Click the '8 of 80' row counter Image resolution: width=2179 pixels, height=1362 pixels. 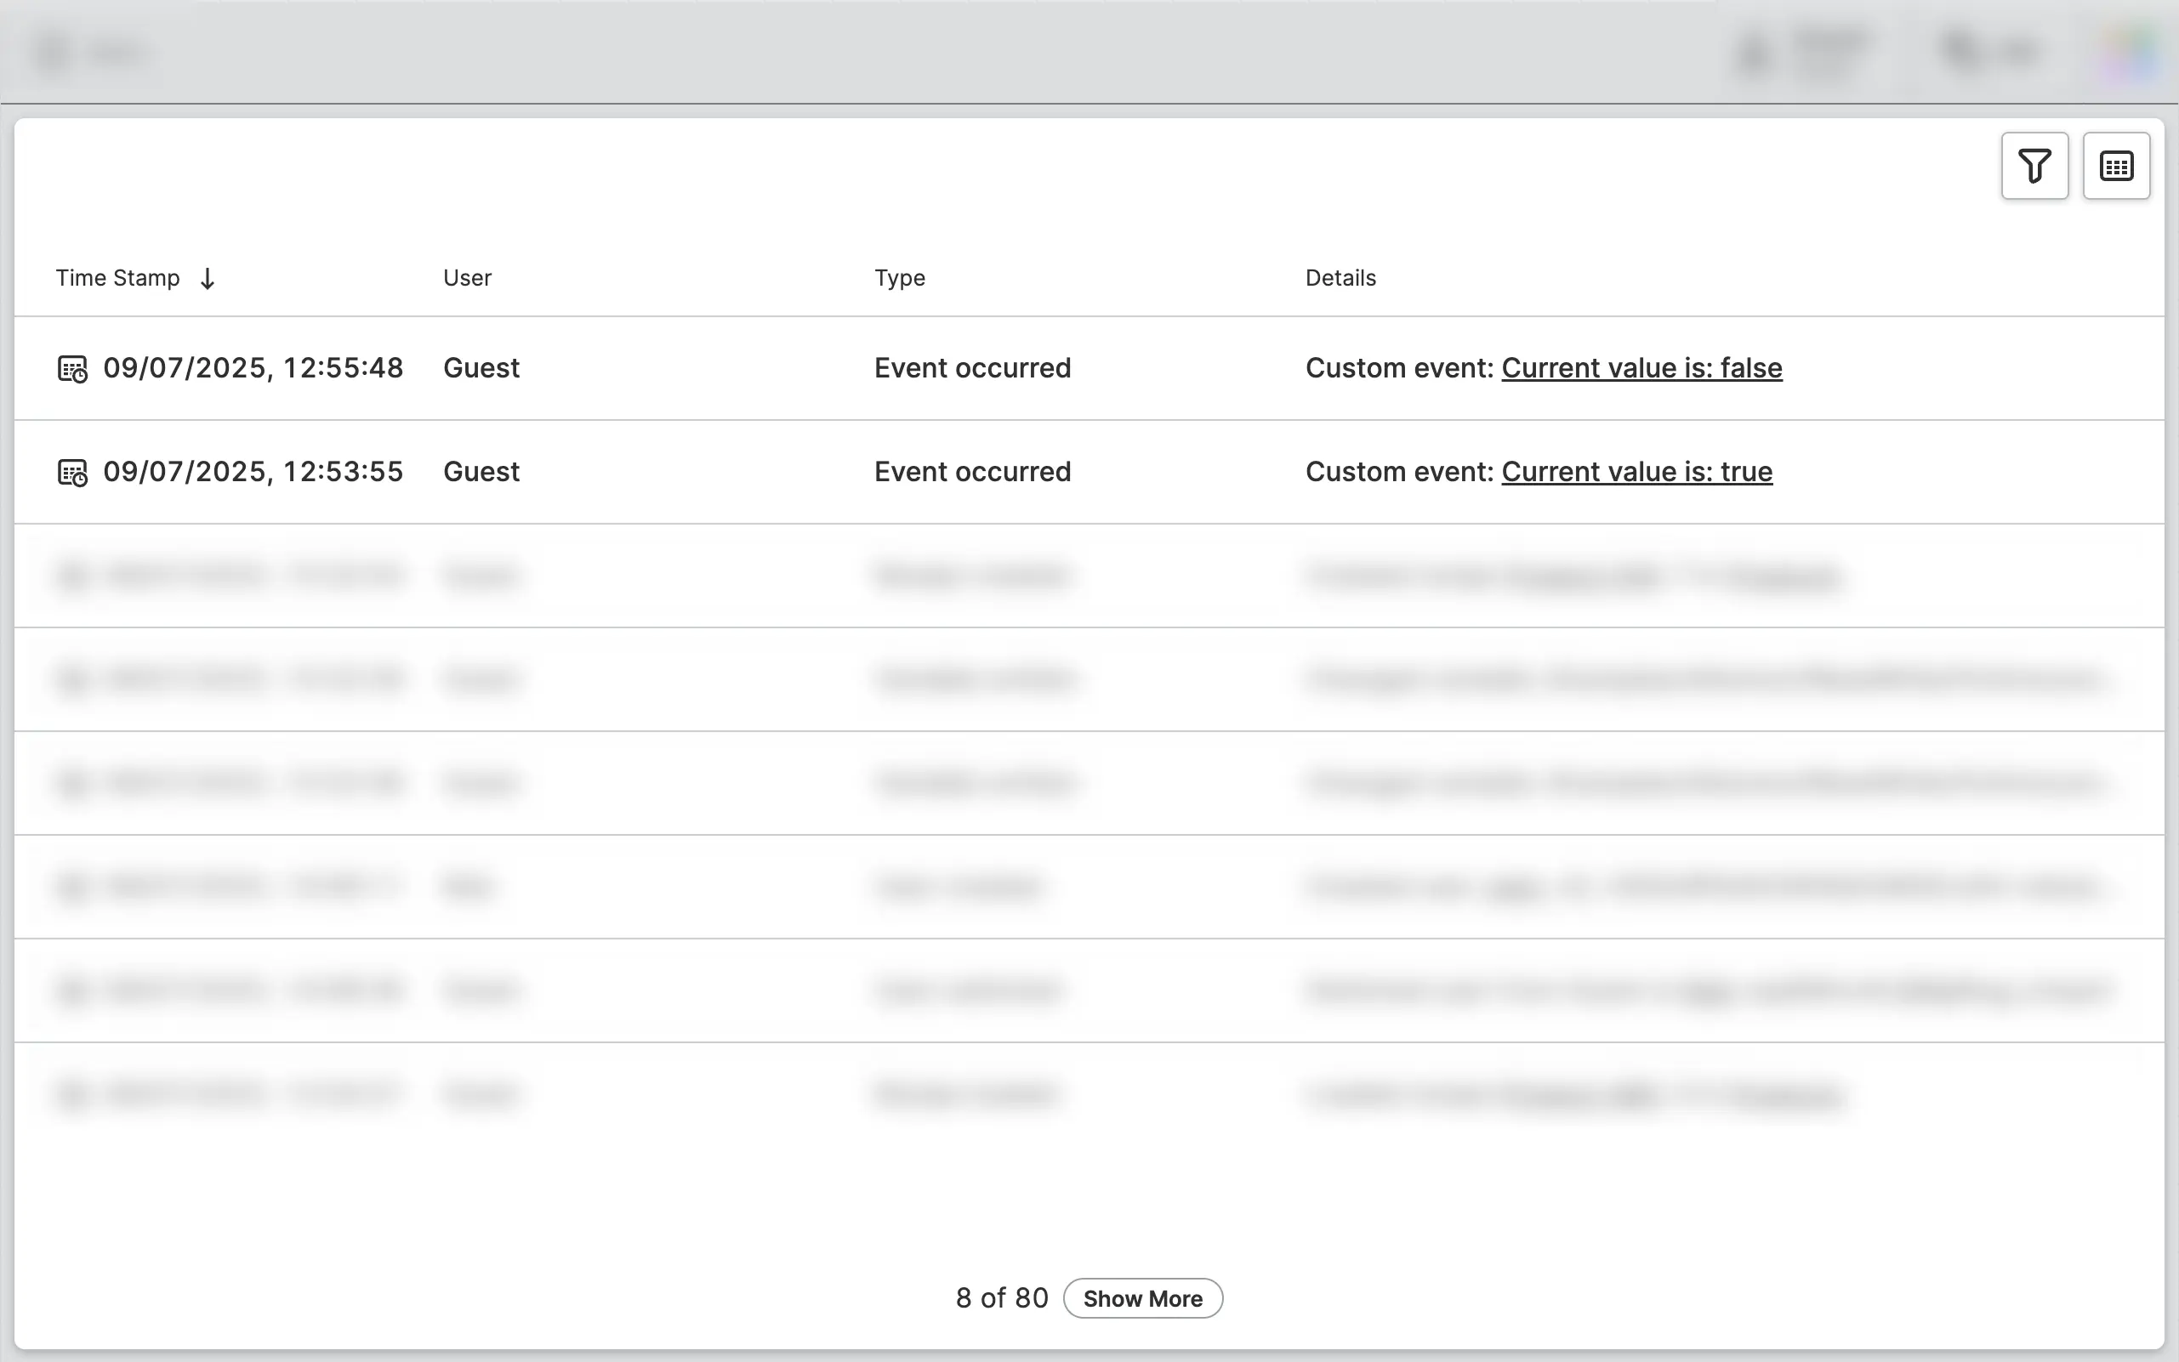1001,1298
